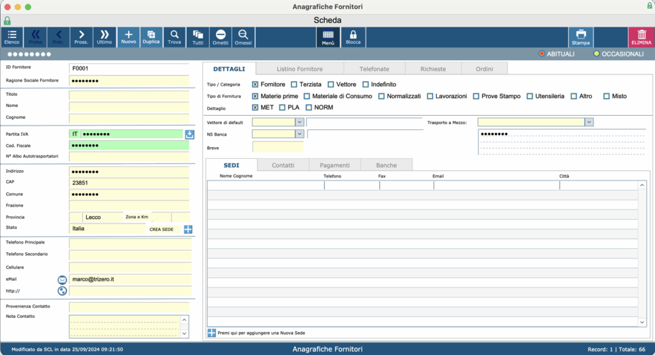Image resolution: width=655 pixels, height=355 pixels.
Task: Select the Pagamenti sub-tab
Action: pyautogui.click(x=335, y=165)
